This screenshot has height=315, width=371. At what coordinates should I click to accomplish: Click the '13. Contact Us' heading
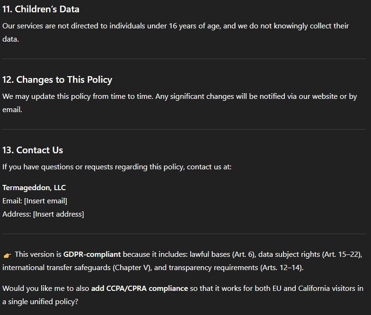[33, 150]
